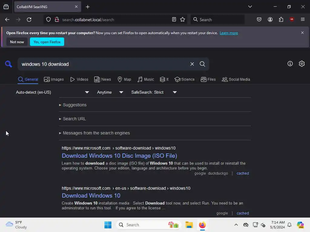Click the Not now button
The image size is (310, 232).
(x=17, y=42)
